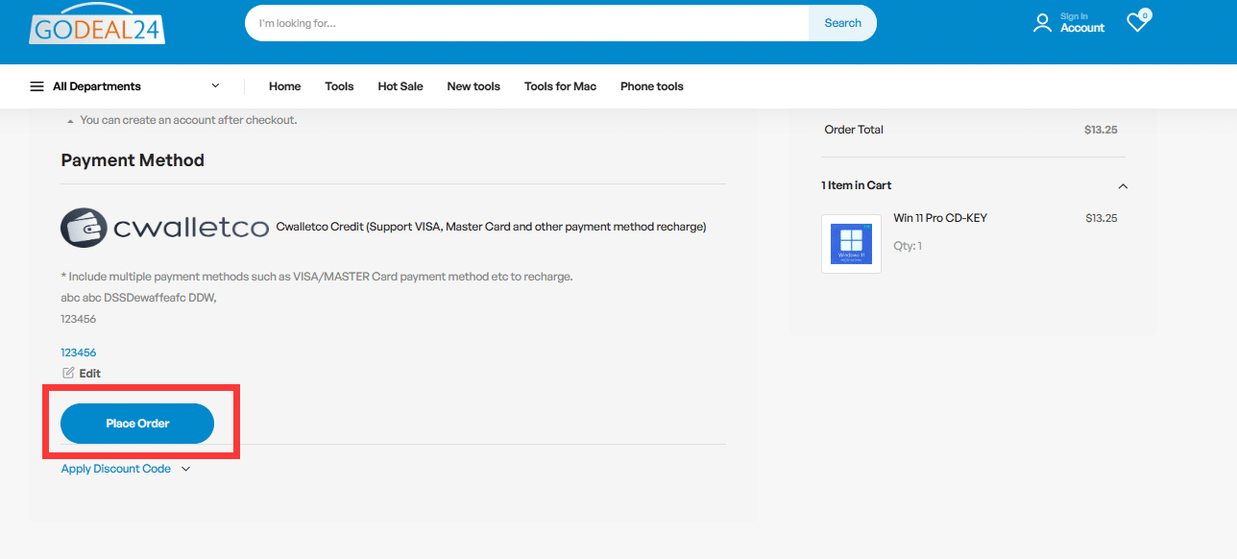Click the Edit address link
Image resolution: width=1237 pixels, height=559 pixels.
90,373
